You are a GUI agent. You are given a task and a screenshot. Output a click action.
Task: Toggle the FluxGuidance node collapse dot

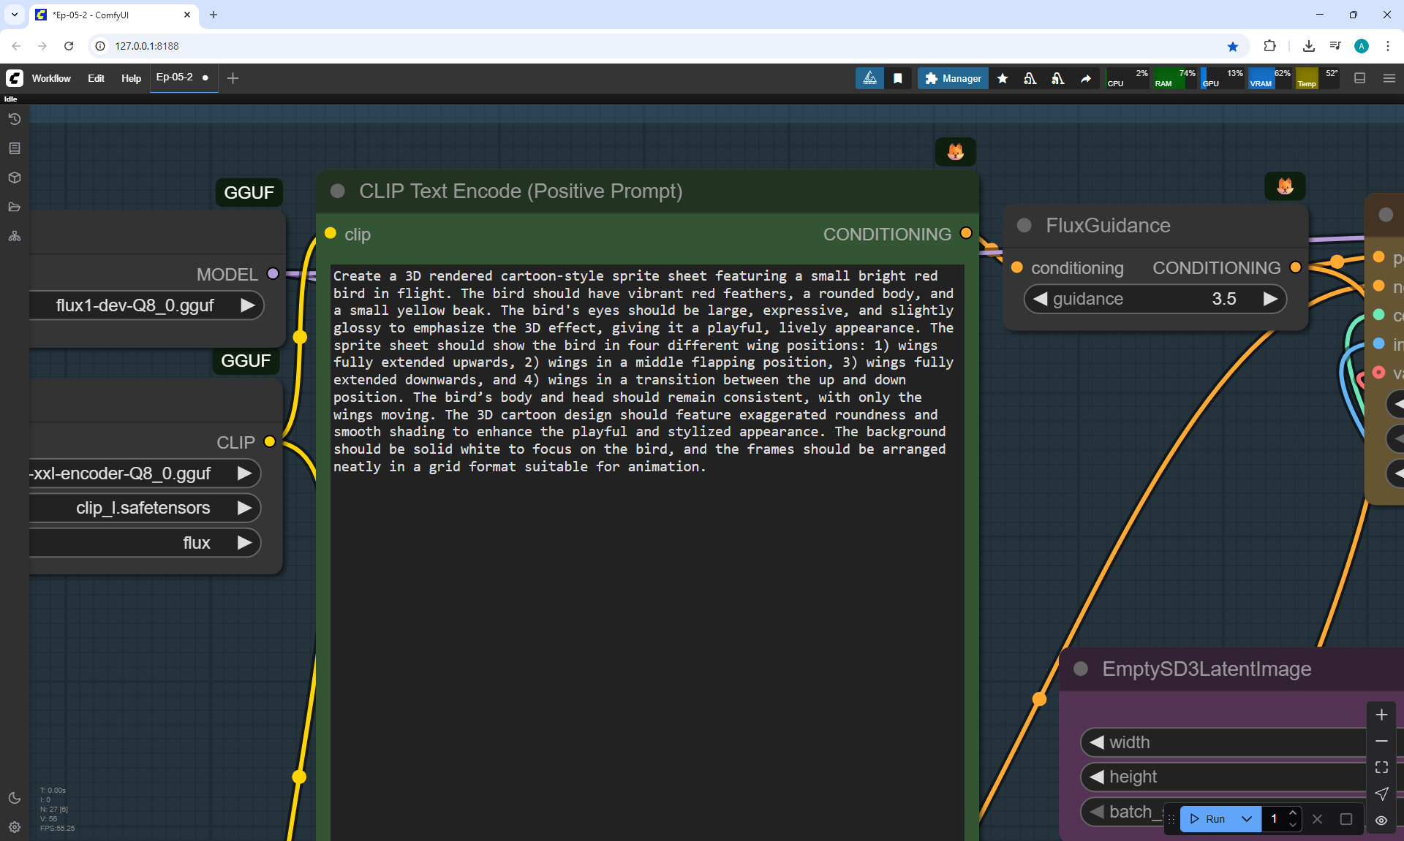[1024, 226]
